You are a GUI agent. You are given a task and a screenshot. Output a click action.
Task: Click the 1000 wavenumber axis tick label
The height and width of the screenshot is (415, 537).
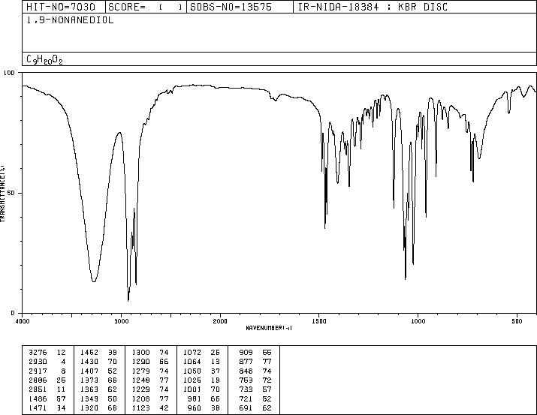click(x=418, y=321)
